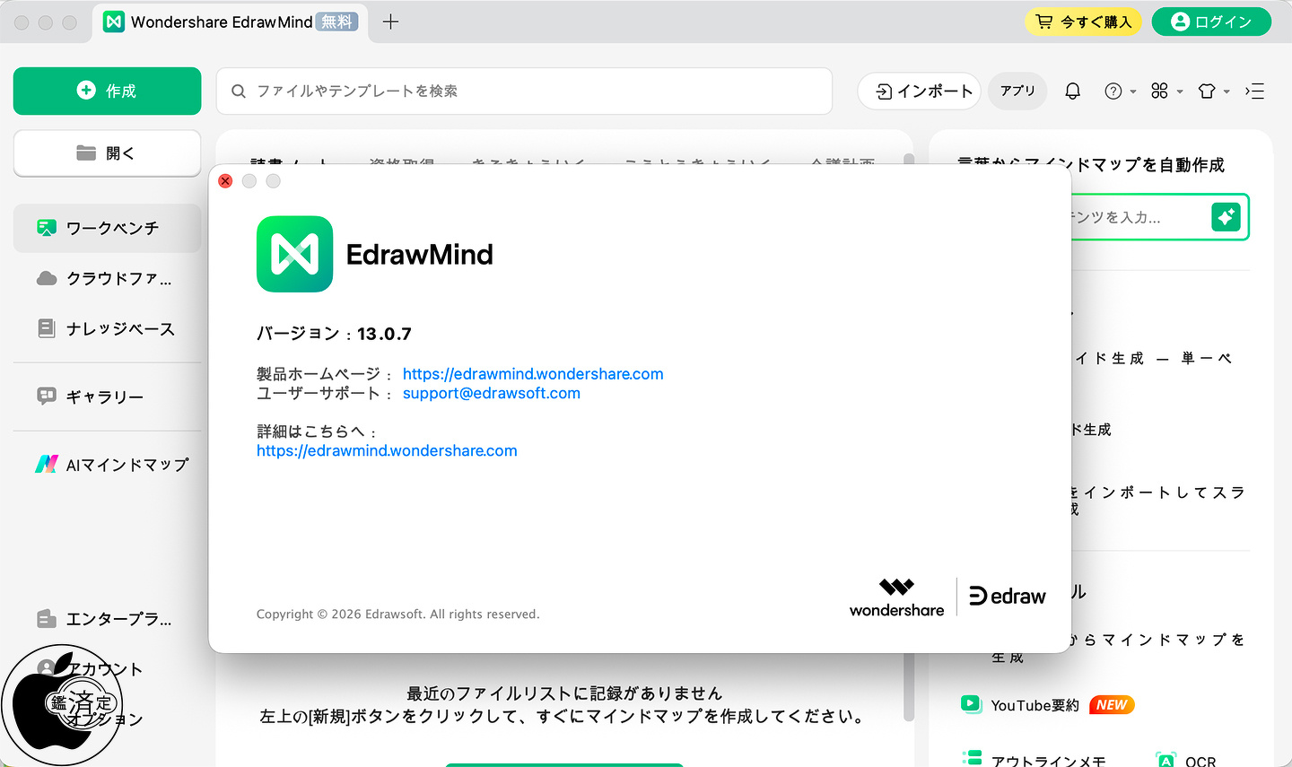Click the product homepage URL link
1292x767 pixels.
533,374
